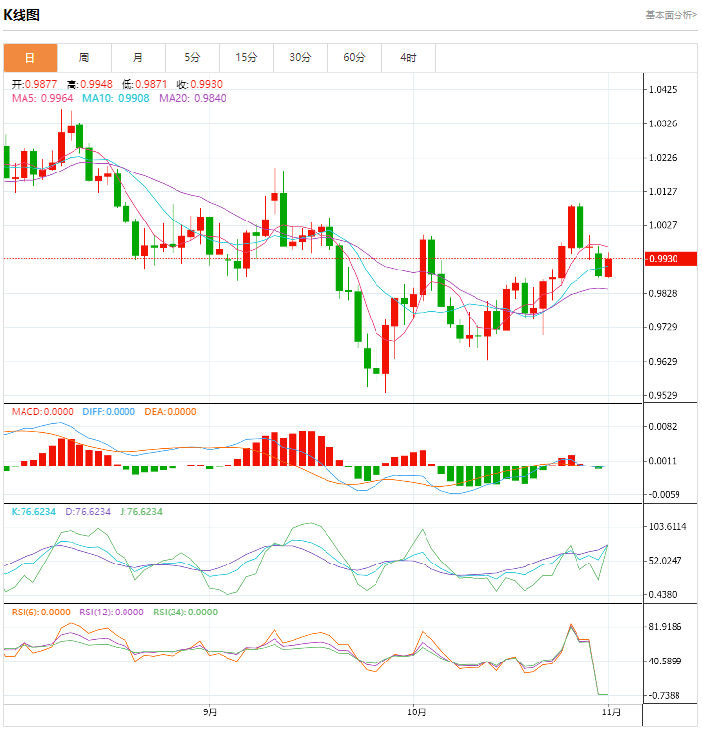Click the MA5: 0.9964 value

pyautogui.click(x=42, y=98)
